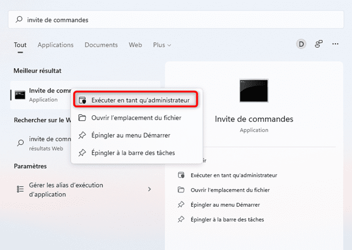The width and height of the screenshot is (352, 250).
Task: Click the pin icon beside Épingler au menu Démarrer in context menu
Action: coord(82,135)
